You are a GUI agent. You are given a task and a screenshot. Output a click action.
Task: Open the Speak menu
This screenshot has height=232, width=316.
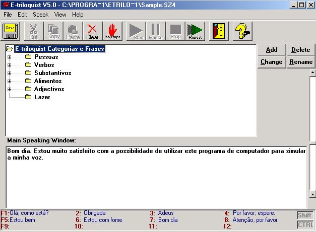(x=40, y=15)
